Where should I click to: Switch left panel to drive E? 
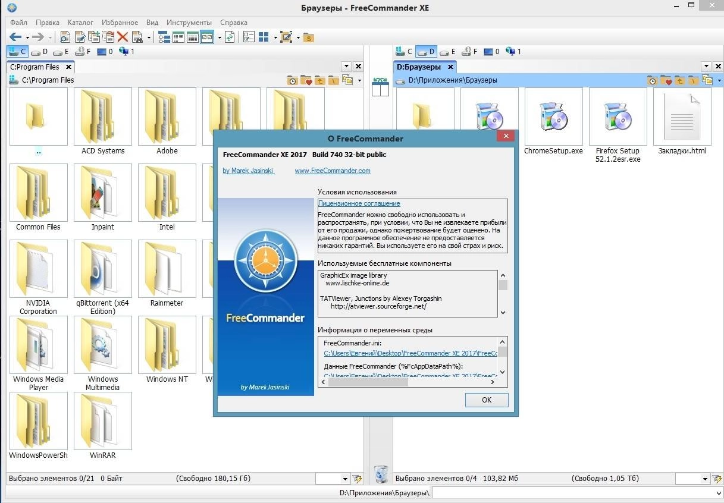click(x=62, y=52)
